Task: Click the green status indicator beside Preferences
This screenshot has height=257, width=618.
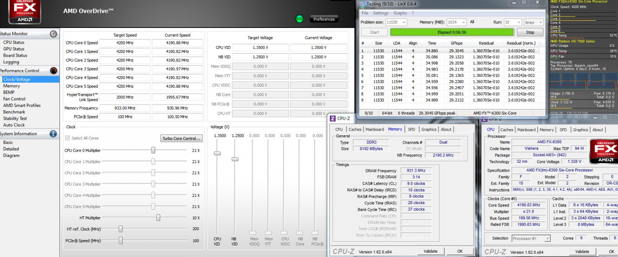Action: (300, 19)
